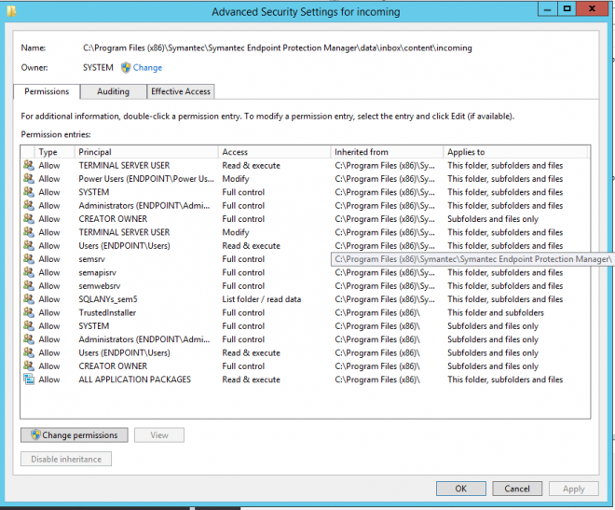Click the Modify access cell for Power Users

[x=236, y=178]
